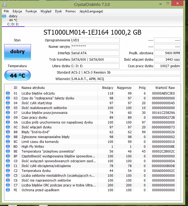Click the large dobry health status button
Viewport: 188px width, 206px height.
point(18,52)
